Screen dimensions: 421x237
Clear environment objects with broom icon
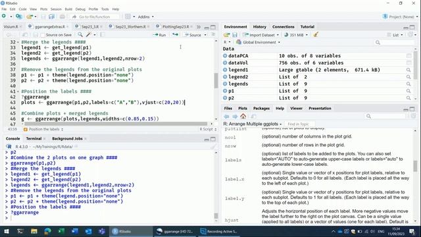click(x=316, y=34)
